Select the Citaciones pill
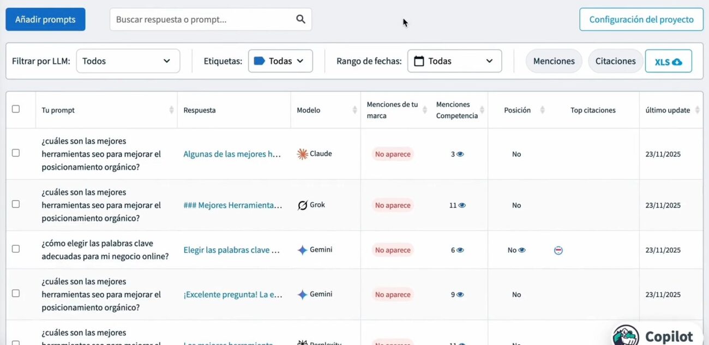The width and height of the screenshot is (709, 345). (x=615, y=61)
